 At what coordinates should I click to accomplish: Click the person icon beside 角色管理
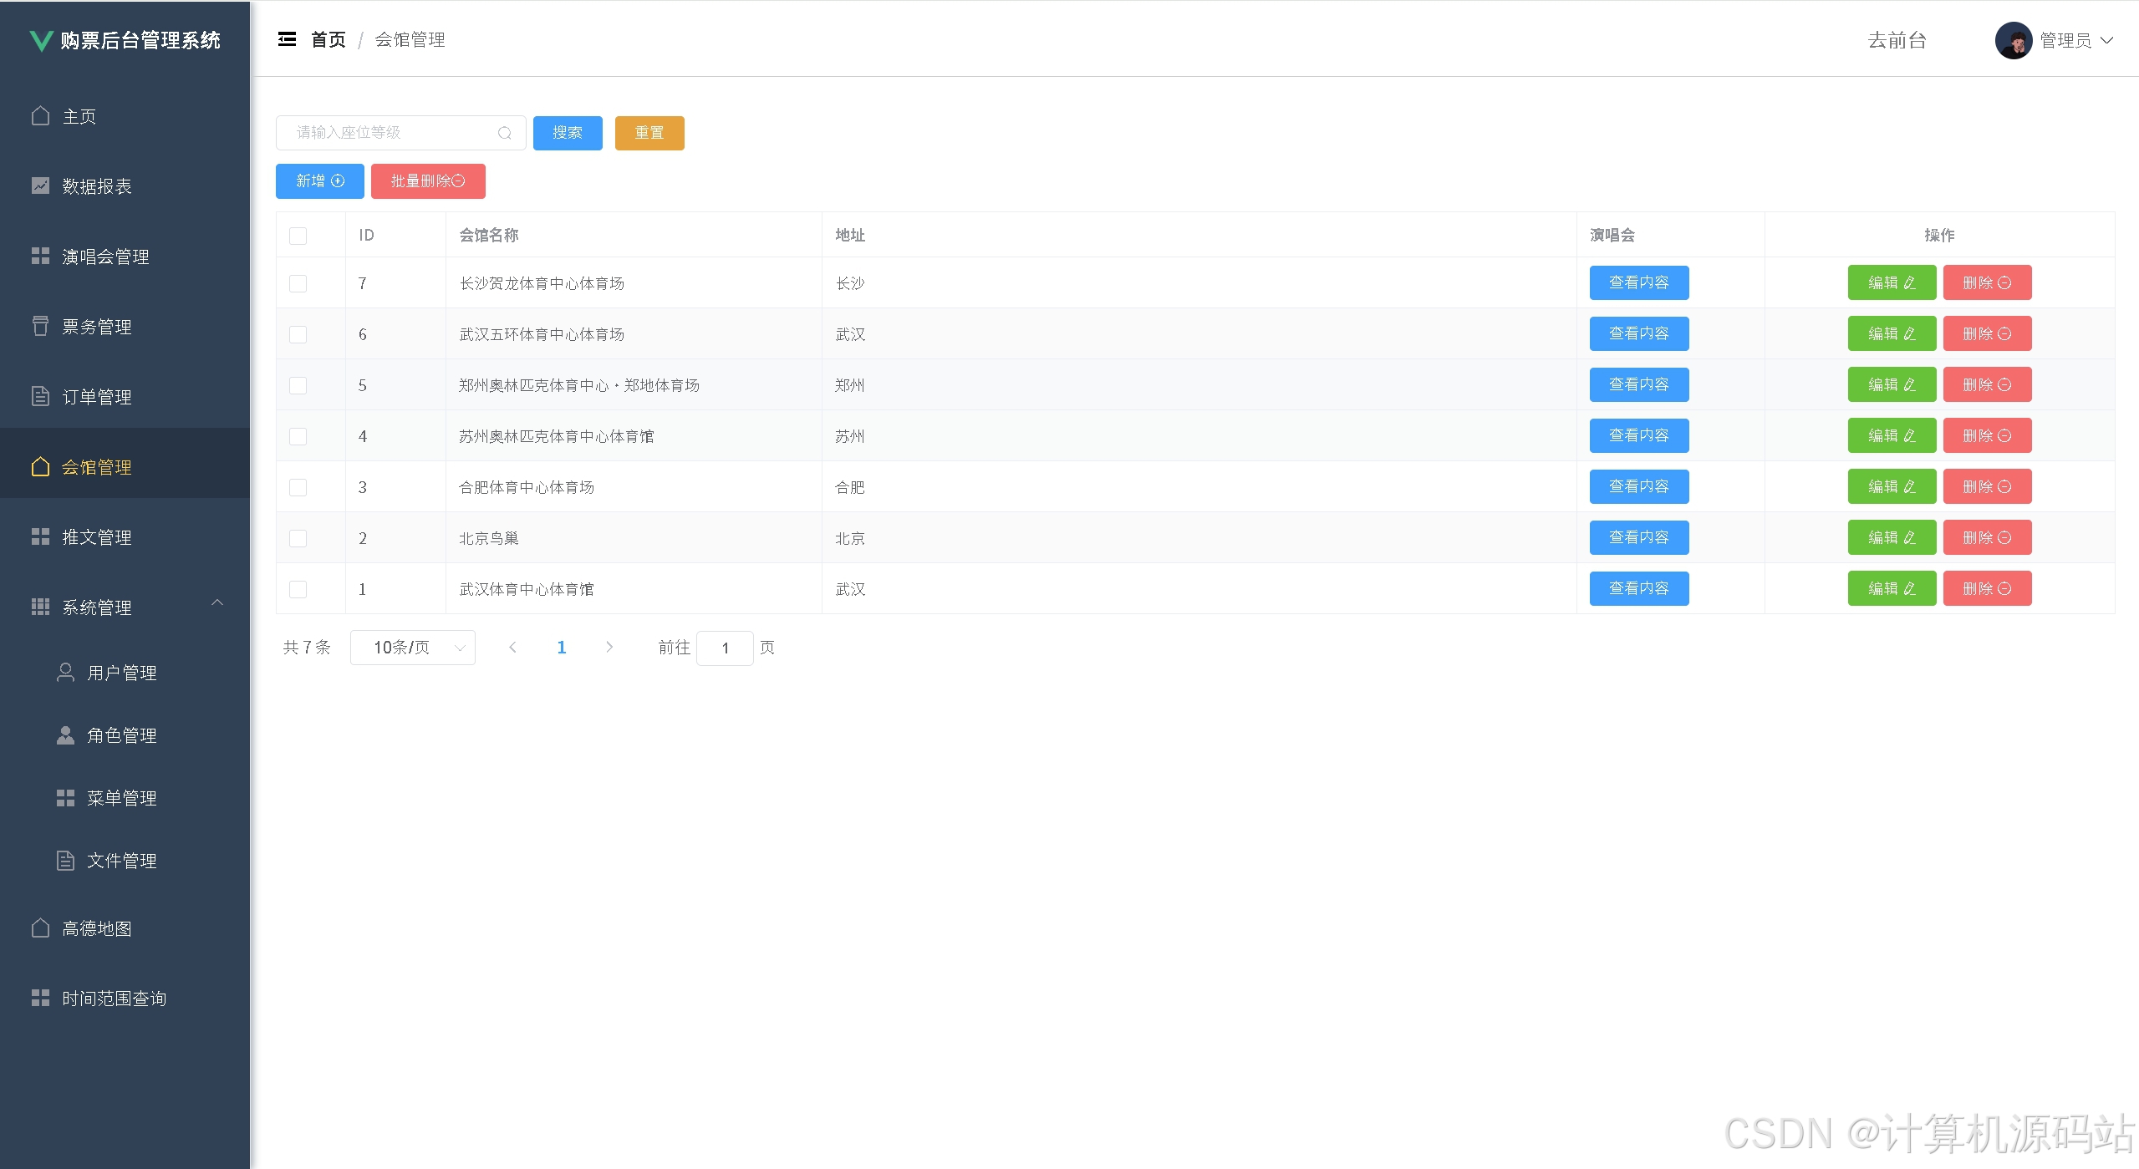tap(65, 734)
